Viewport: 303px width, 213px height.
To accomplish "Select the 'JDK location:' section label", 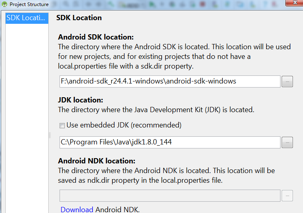I will [80, 100].
